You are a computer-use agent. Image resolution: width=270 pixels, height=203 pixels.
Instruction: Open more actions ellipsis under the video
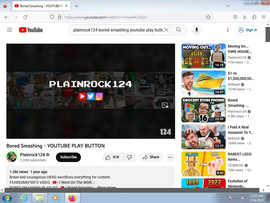tap(170, 157)
